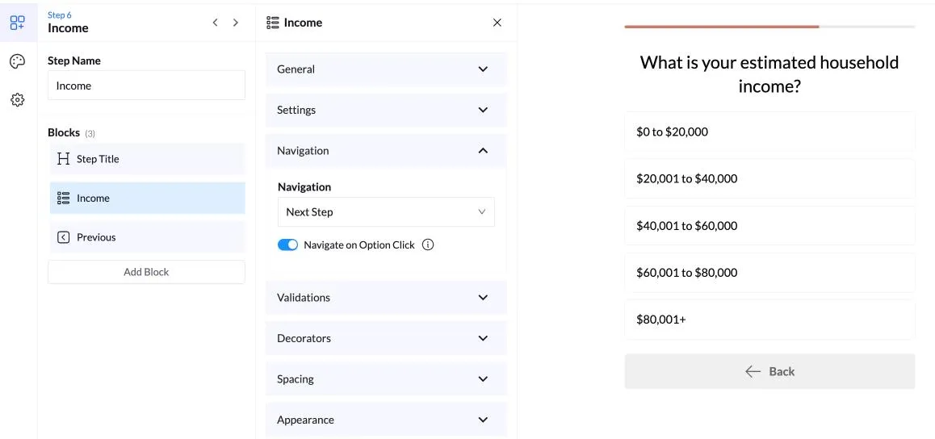Open the blocks builder sidebar icon
935x439 pixels.
click(x=17, y=23)
